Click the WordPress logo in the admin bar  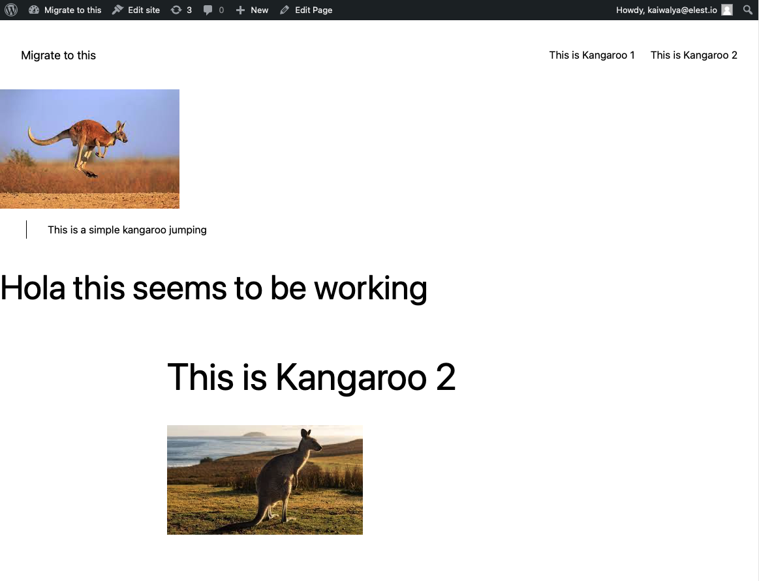(10, 10)
